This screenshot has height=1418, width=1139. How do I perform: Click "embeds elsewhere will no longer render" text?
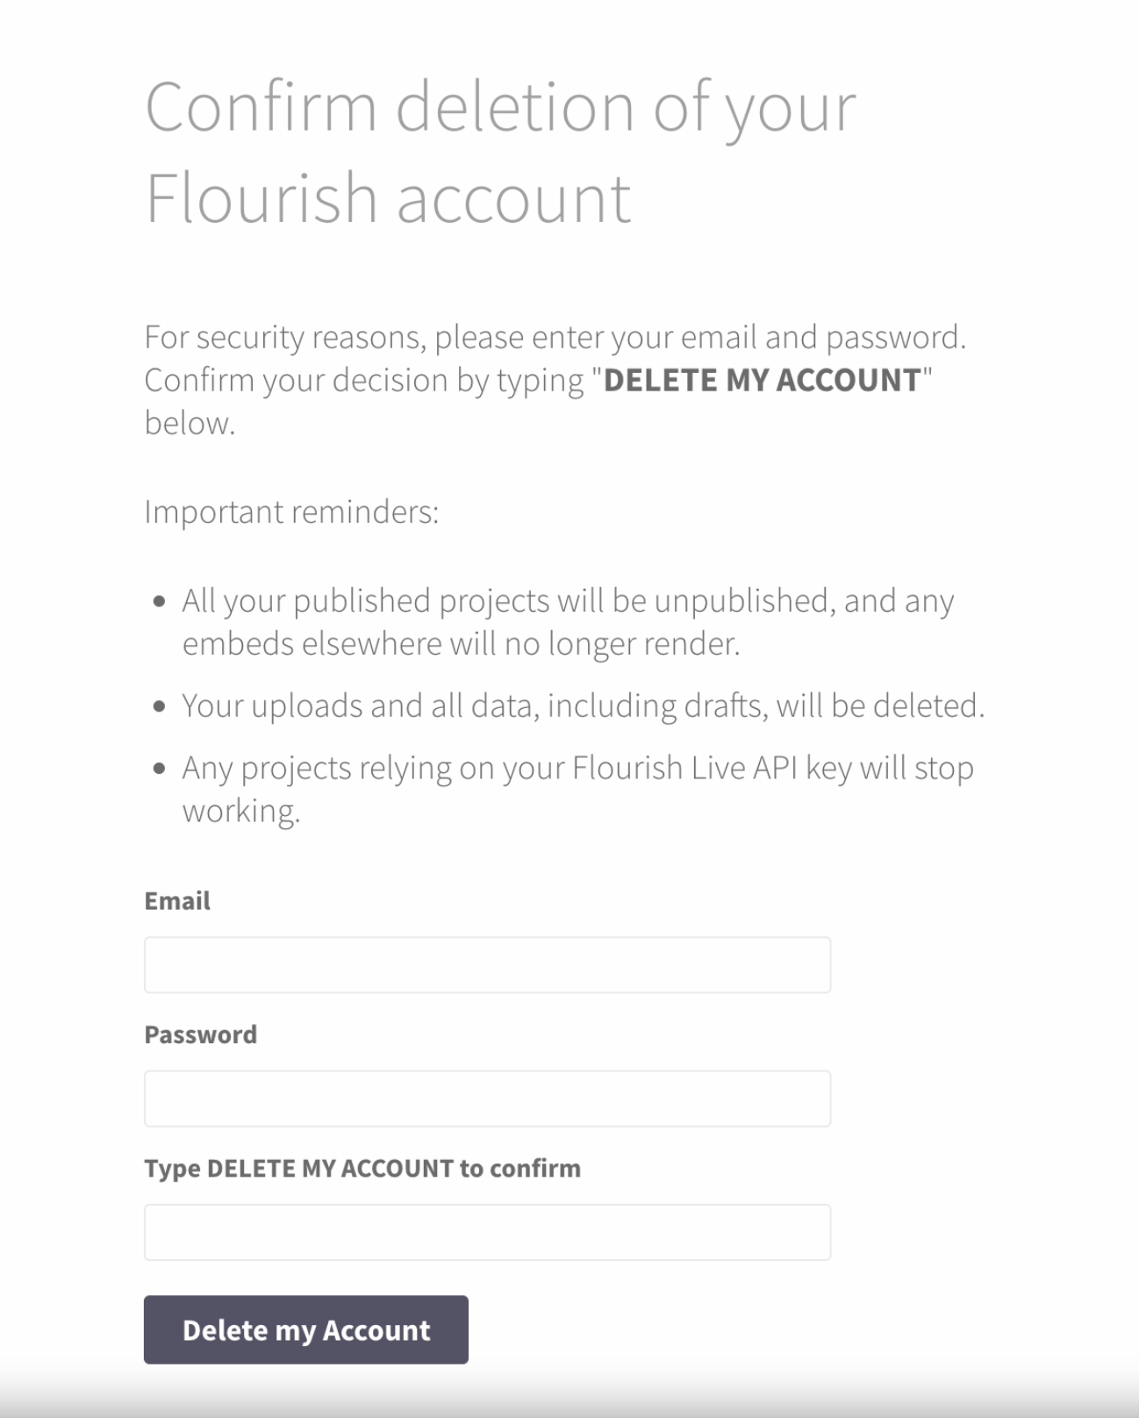pos(461,644)
